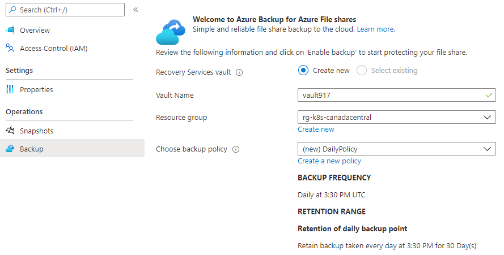This screenshot has height=255, width=504.
Task: Collapse sidebar with double chevron icon
Action: tap(135, 10)
